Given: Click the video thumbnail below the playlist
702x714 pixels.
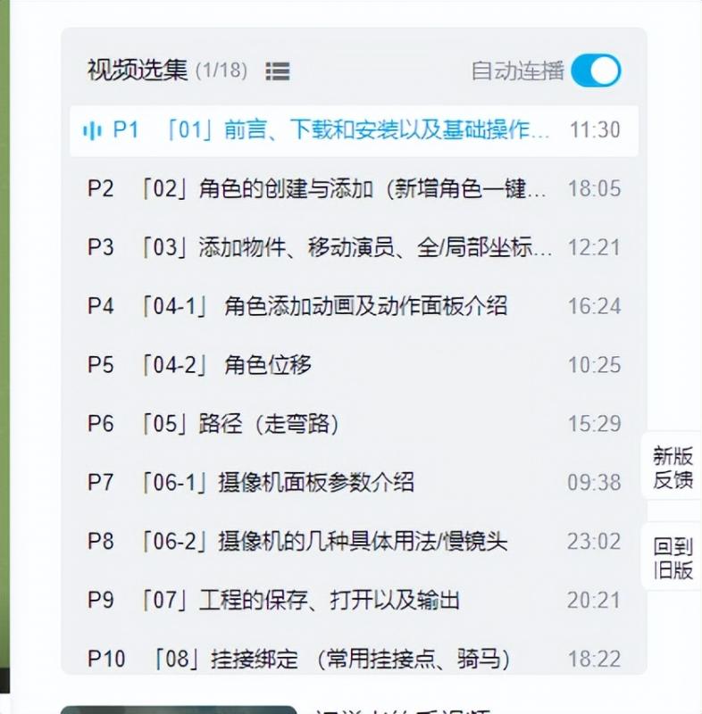Looking at the screenshot, I should point(179,710).
